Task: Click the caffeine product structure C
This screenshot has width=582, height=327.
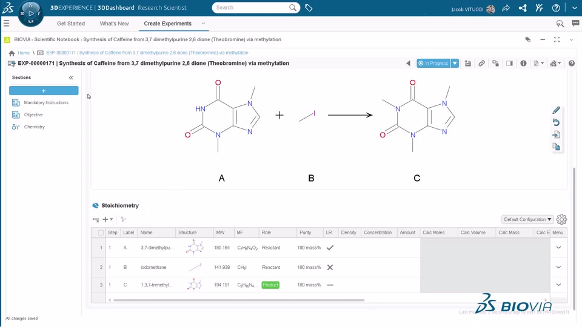Action: (416, 116)
